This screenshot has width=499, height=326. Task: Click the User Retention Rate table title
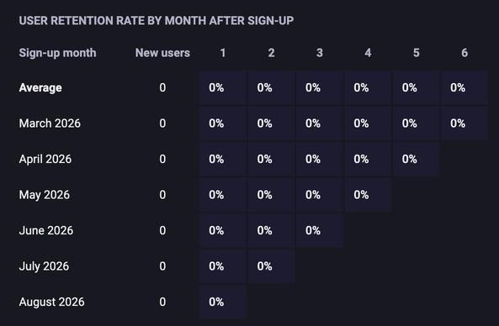point(157,21)
